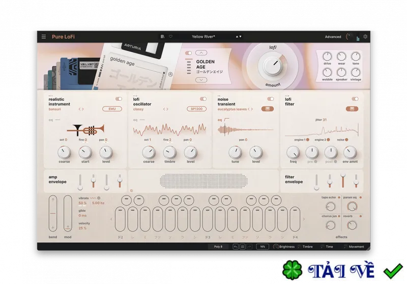Select previous era with up chevron
This screenshot has width=407, height=284.
[201, 53]
